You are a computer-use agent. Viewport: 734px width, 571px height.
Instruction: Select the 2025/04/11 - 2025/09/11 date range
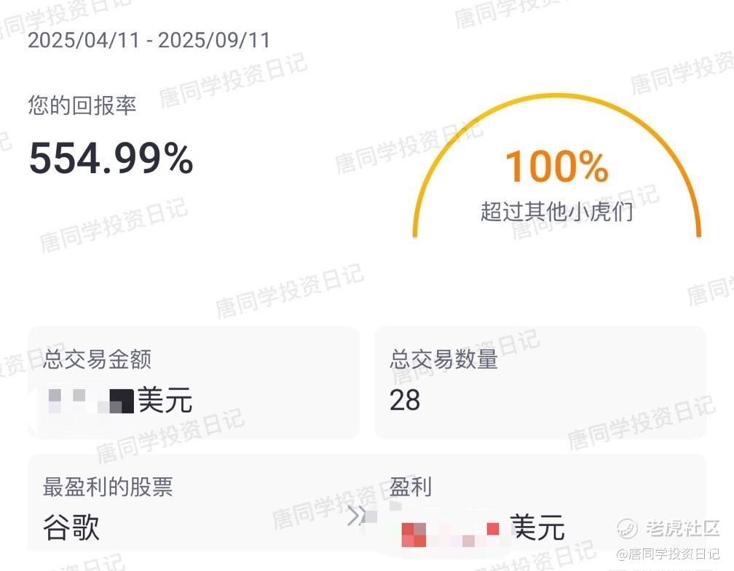(x=149, y=40)
